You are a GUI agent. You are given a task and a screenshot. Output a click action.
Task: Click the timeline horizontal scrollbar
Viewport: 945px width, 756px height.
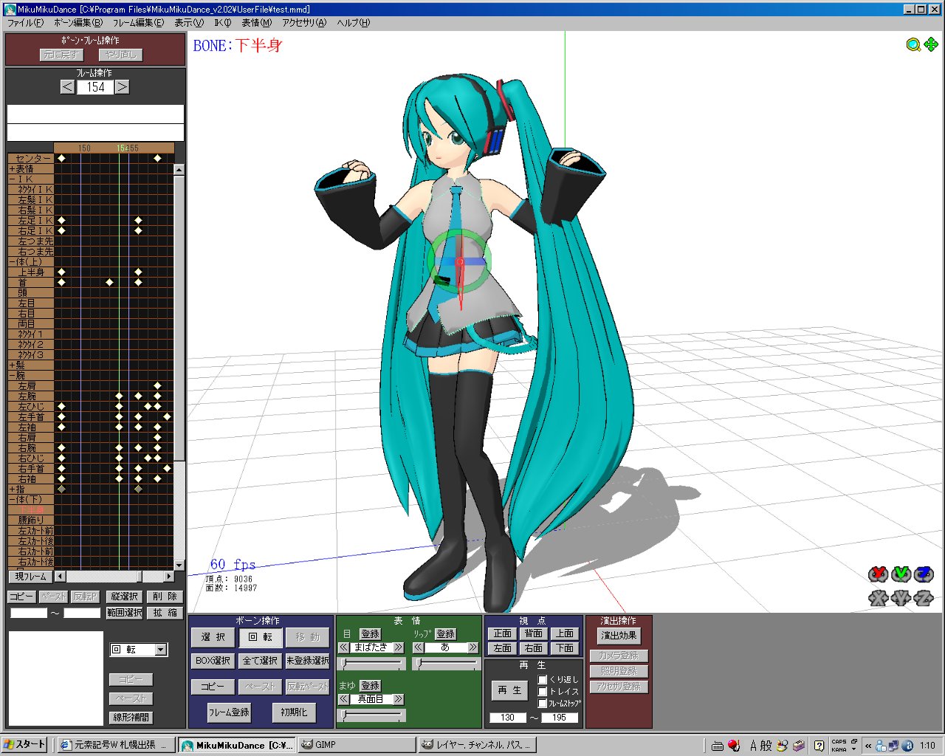(114, 577)
